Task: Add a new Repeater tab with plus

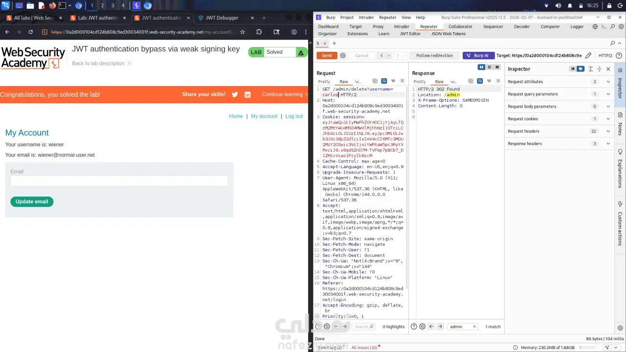Action: point(335,44)
